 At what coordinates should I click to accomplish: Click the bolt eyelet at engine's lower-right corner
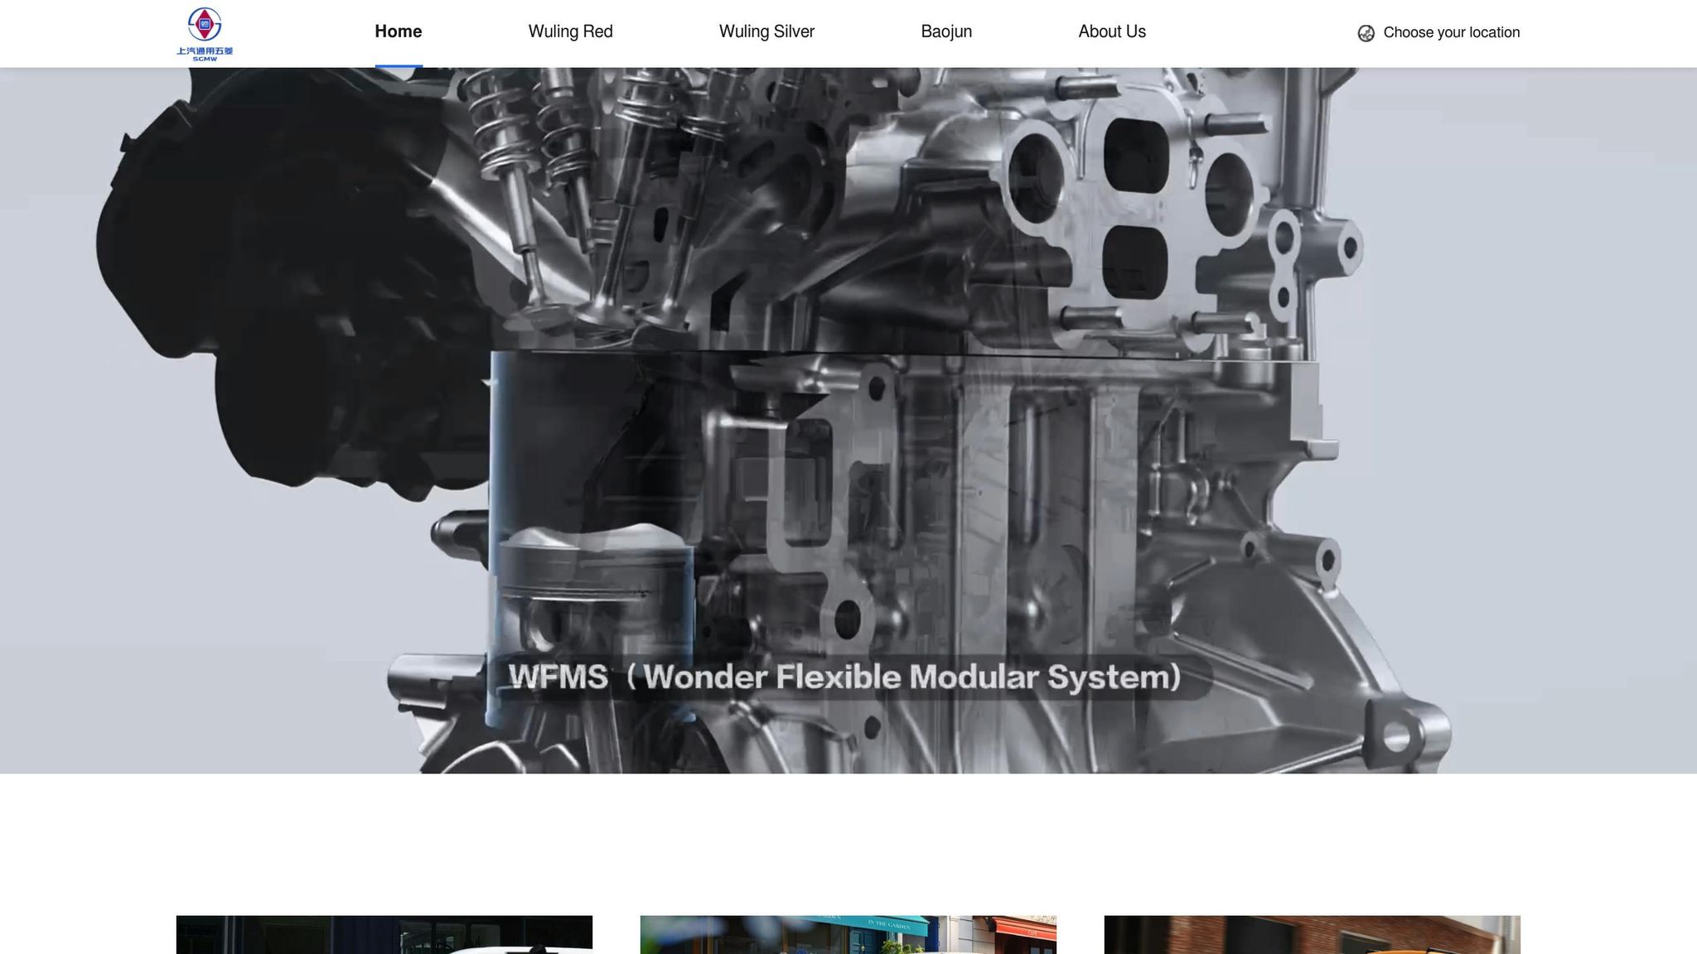pos(1397,736)
